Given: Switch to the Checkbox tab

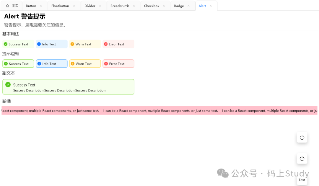Looking at the screenshot, I should [x=152, y=6].
